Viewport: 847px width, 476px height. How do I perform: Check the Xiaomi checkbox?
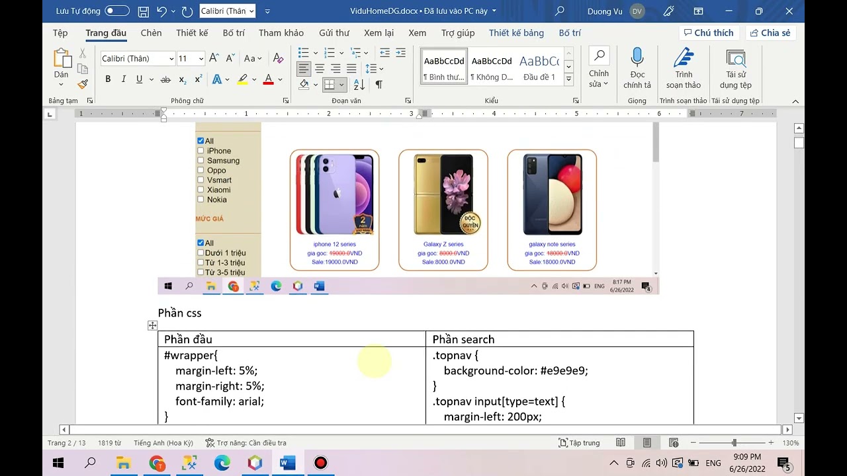tap(201, 190)
